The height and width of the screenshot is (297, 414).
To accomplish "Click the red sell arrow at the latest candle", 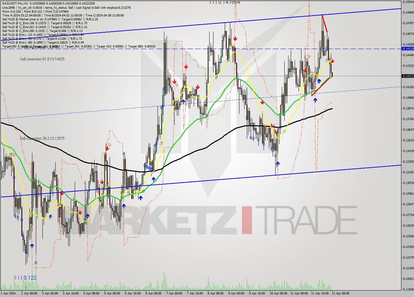I will pos(332,61).
